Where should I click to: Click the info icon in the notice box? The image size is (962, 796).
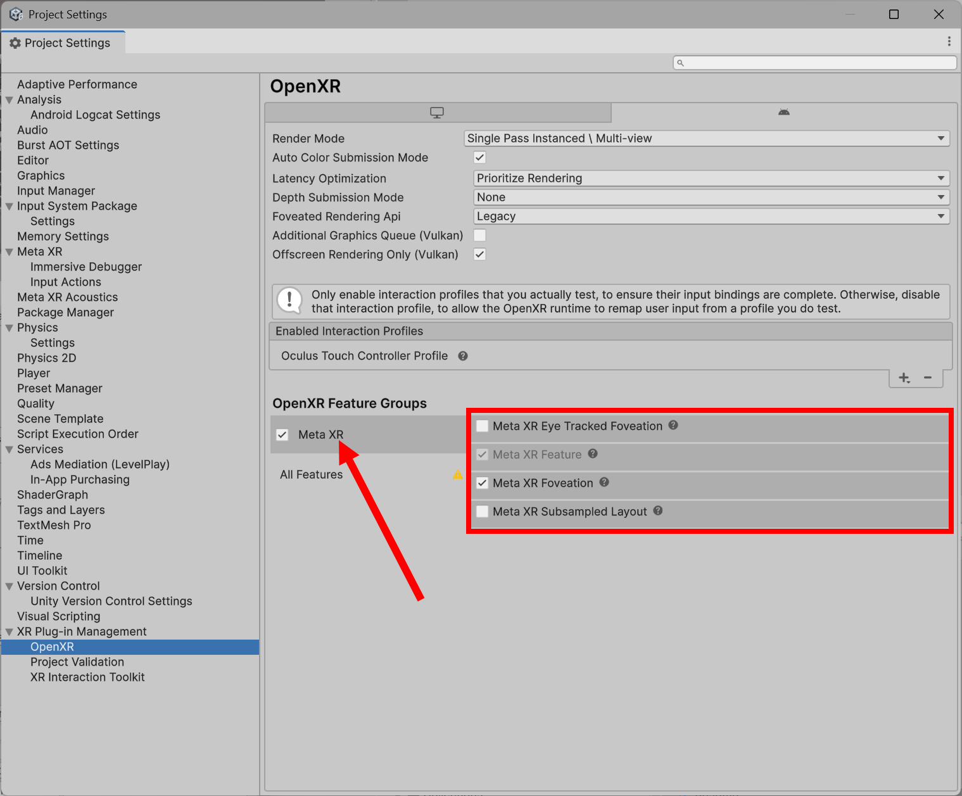click(x=289, y=300)
